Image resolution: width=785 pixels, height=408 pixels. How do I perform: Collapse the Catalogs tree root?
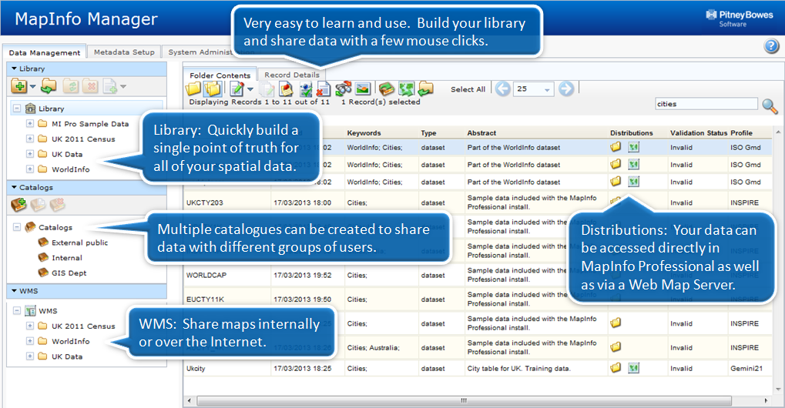pos(17,227)
